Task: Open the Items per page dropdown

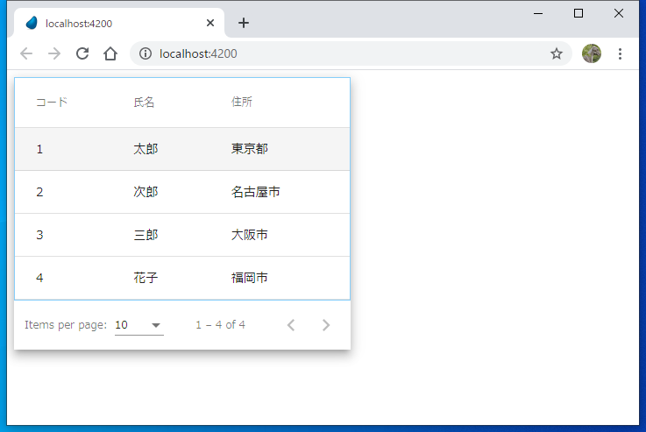Action: coord(138,325)
